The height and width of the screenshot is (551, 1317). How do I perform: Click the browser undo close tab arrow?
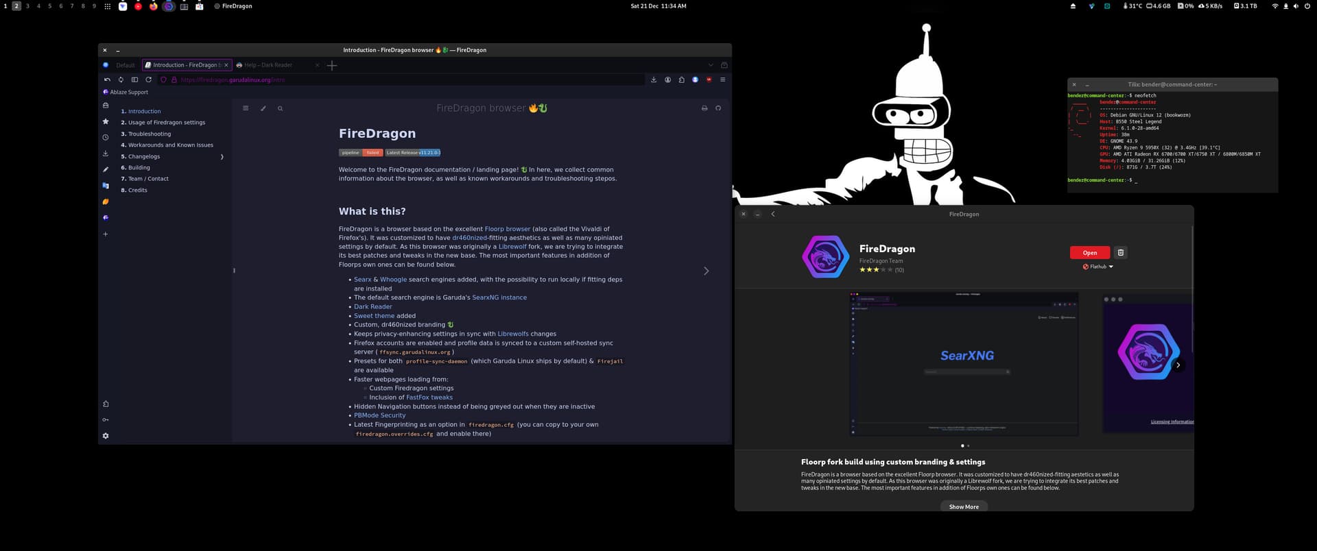coord(107,79)
